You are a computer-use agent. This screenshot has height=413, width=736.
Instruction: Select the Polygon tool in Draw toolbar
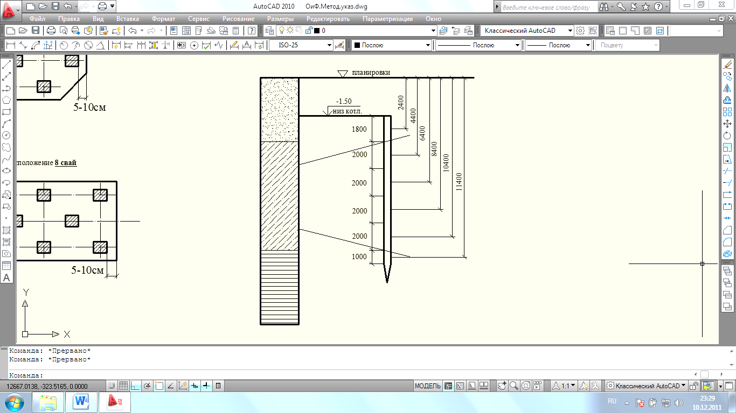coord(7,100)
